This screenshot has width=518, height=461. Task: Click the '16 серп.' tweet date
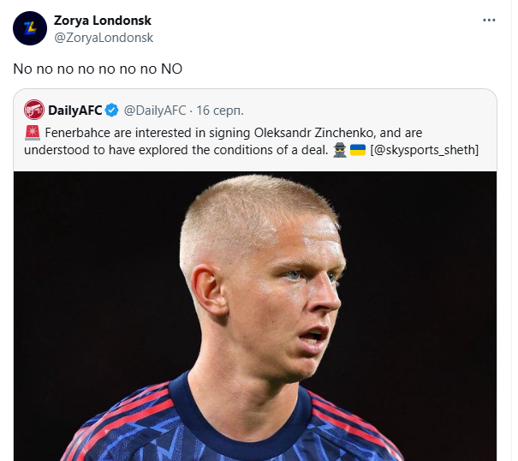click(x=220, y=111)
